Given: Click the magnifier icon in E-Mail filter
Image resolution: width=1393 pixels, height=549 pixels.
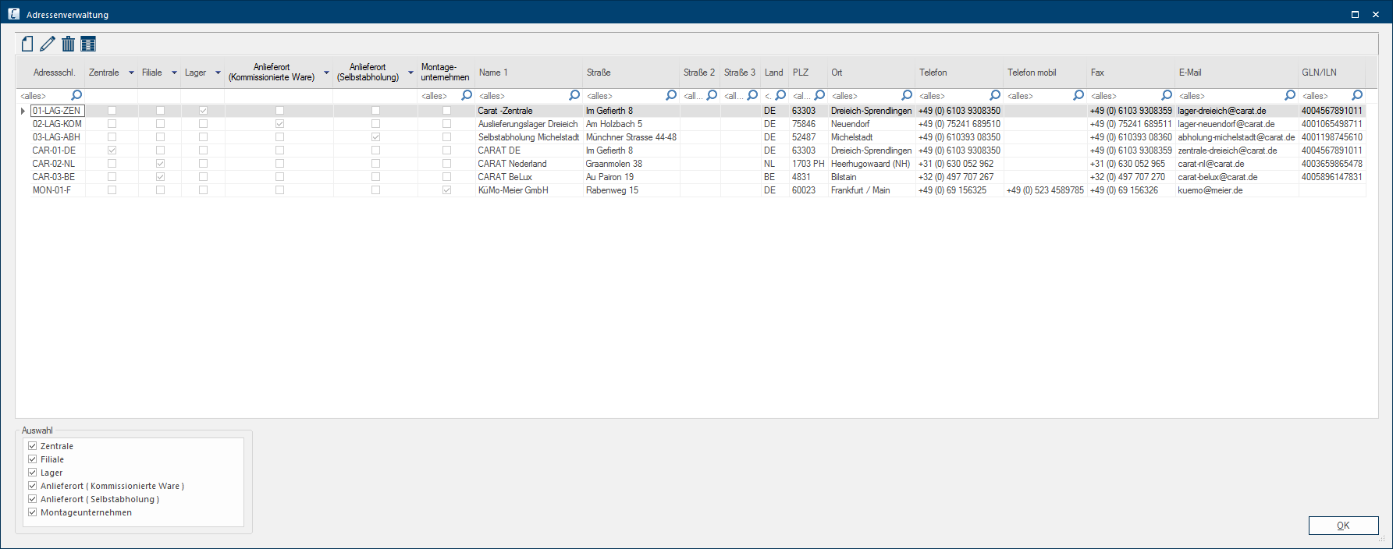Looking at the screenshot, I should (x=1290, y=95).
